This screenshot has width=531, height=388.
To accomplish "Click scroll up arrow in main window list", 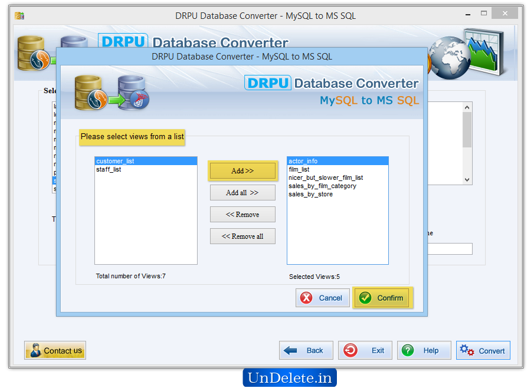I will [x=467, y=107].
